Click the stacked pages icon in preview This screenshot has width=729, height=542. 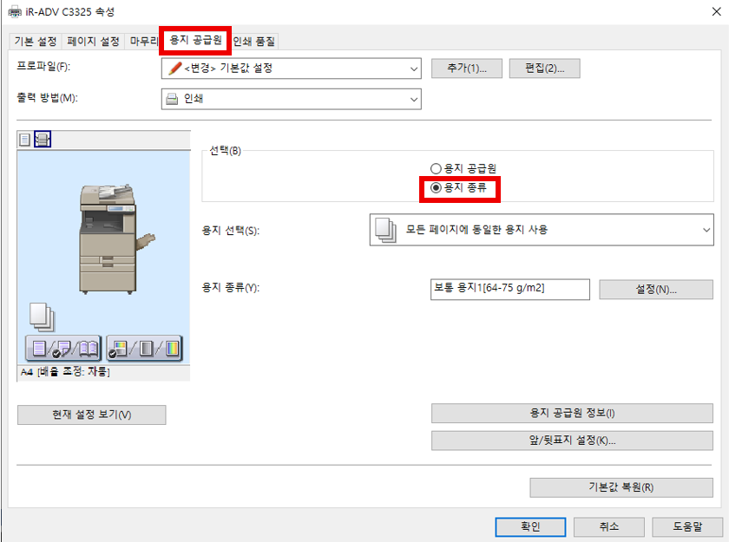(x=42, y=316)
